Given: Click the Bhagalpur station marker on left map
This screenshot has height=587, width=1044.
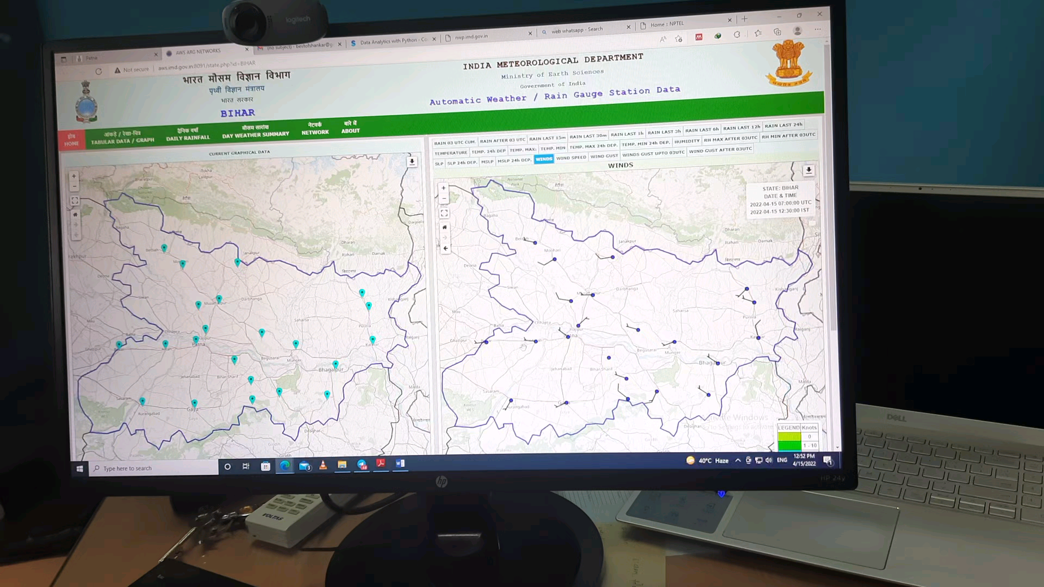Looking at the screenshot, I should pyautogui.click(x=335, y=365).
